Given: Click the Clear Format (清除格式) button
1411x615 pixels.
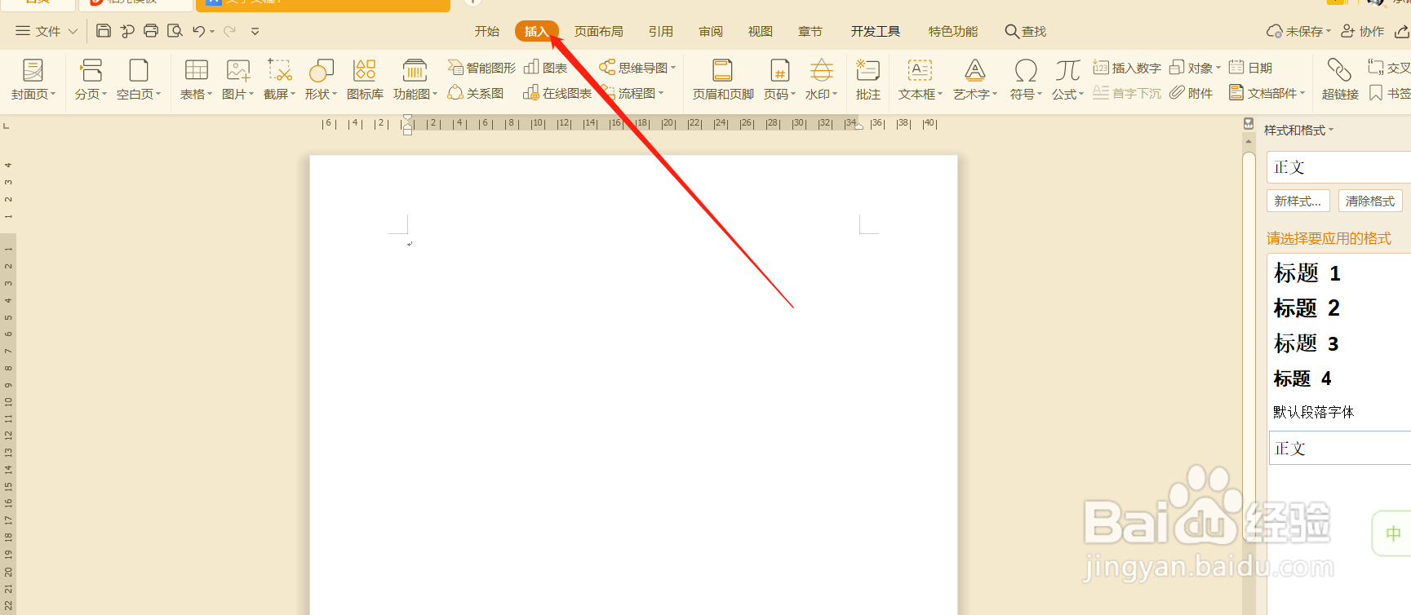Looking at the screenshot, I should point(1370,201).
